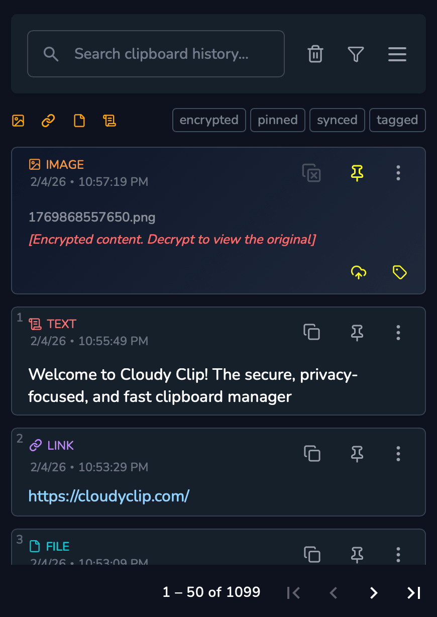Click the trash icon to clear history
The image size is (437, 617).
[x=315, y=54]
